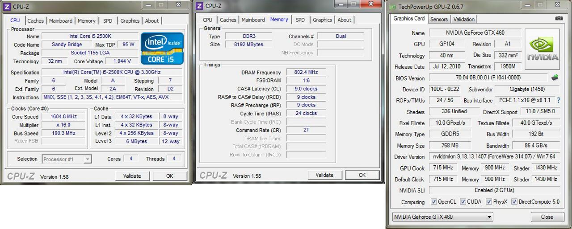
Task: Open About tab in middle CPU-Z window
Action: coord(345,20)
